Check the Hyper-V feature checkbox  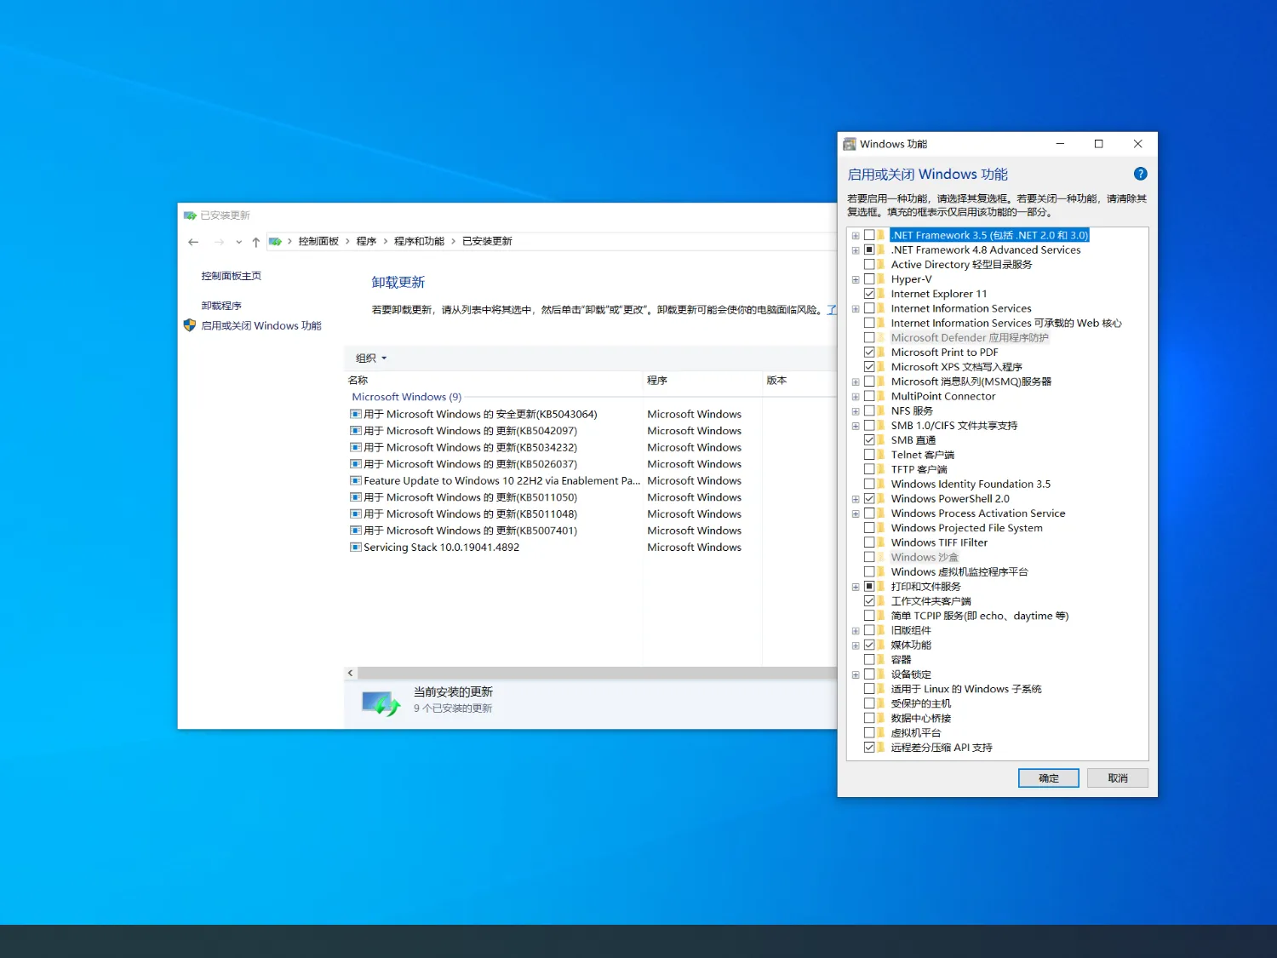coord(870,278)
